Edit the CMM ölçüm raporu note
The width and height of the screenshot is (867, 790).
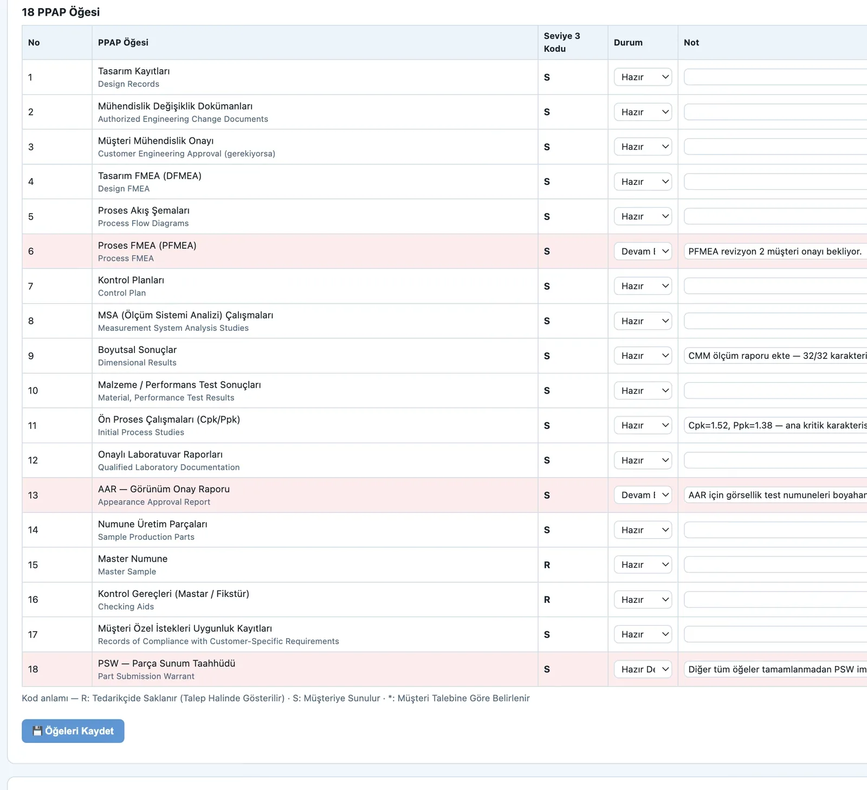(775, 356)
